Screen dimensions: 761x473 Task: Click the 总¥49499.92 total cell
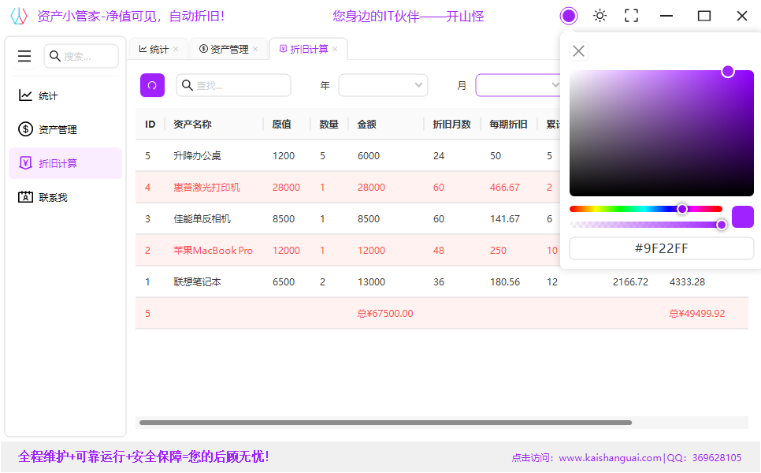pos(697,314)
